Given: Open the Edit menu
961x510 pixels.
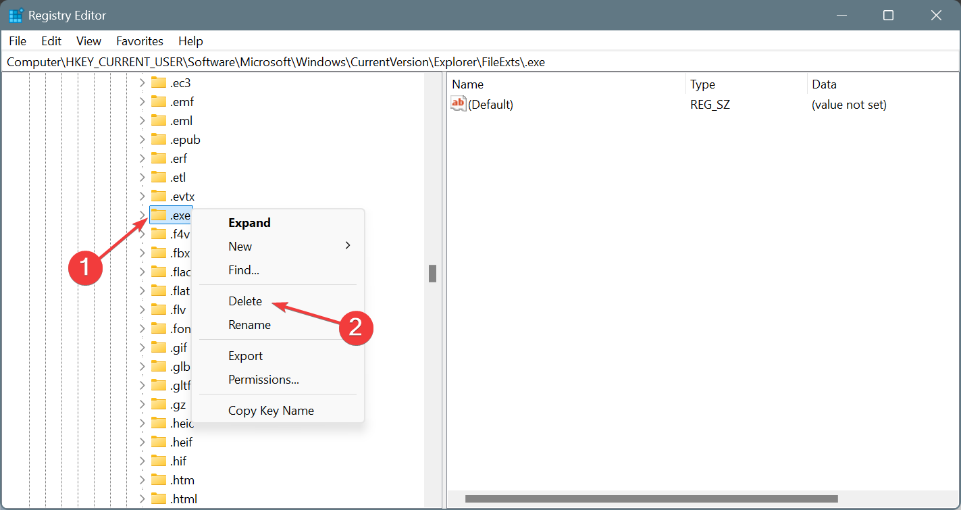Looking at the screenshot, I should 51,41.
